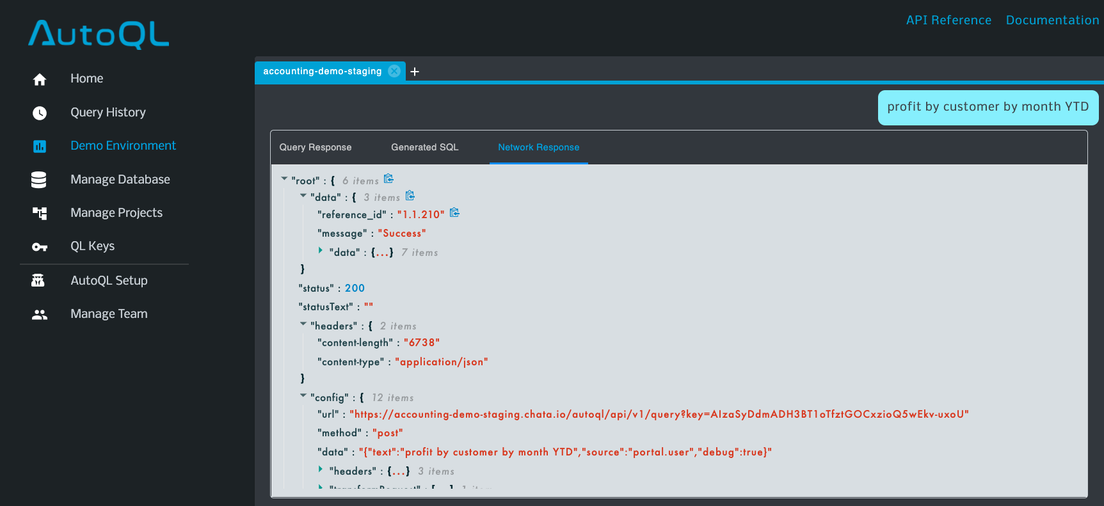Image resolution: width=1104 pixels, height=506 pixels.
Task: Click the Demo Environment chart icon
Action: pos(40,146)
